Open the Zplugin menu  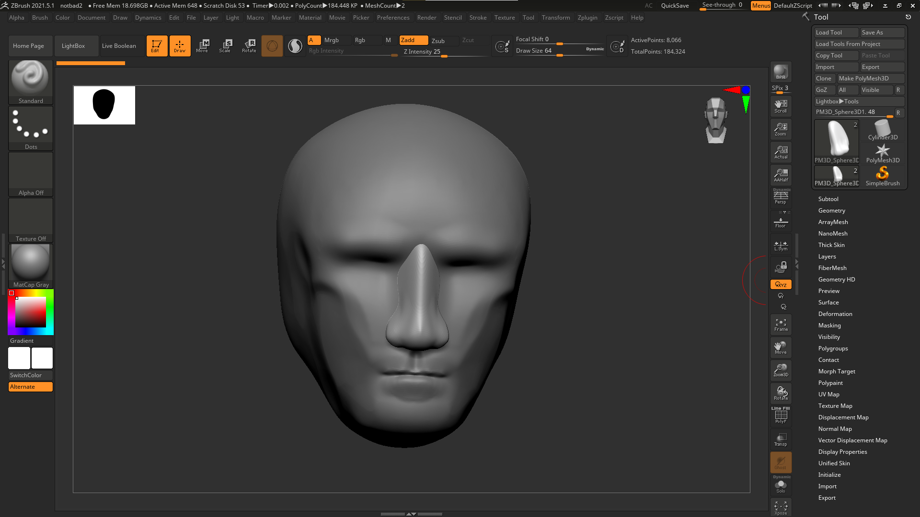click(x=587, y=18)
